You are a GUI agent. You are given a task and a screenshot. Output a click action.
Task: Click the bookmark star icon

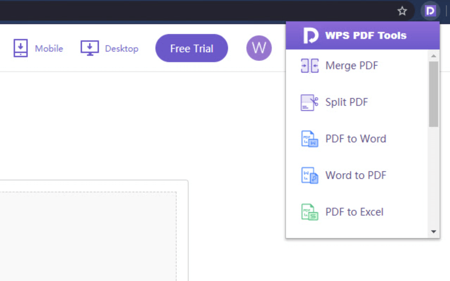402,11
